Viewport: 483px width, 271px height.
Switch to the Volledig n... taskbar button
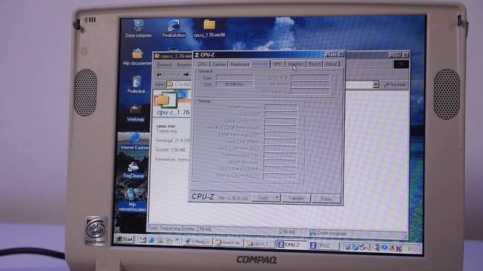[x=197, y=242]
